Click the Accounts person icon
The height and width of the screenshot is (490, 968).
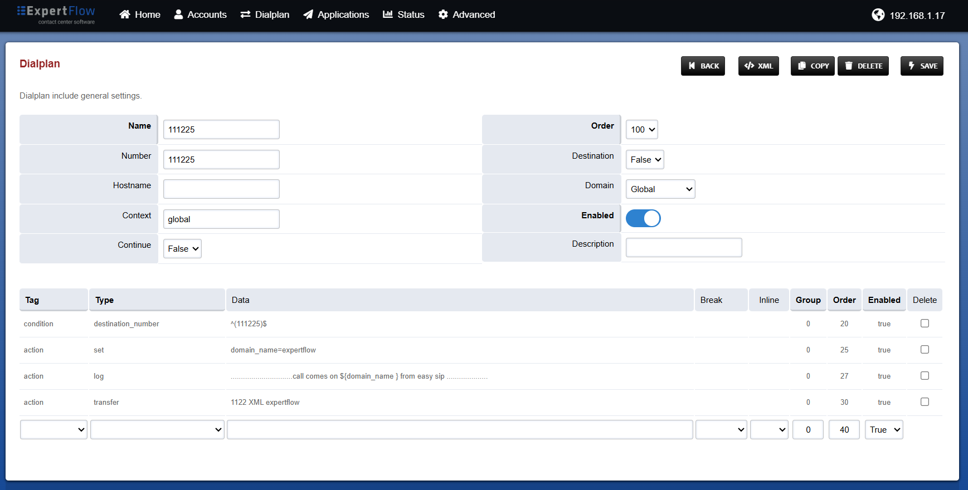[178, 14]
